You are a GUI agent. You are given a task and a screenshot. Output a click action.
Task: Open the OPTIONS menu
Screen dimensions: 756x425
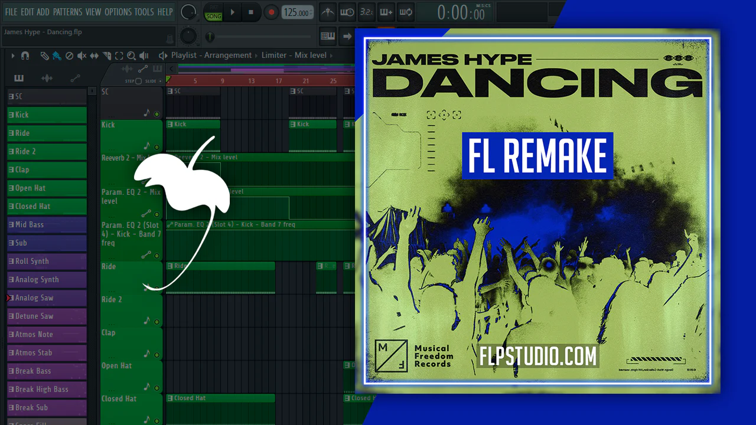pyautogui.click(x=118, y=12)
